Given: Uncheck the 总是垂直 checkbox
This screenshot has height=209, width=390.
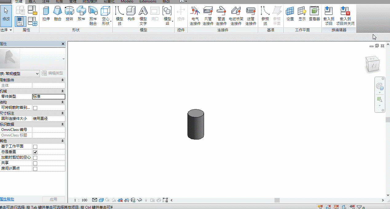Looking at the screenshot, I should 35,152.
